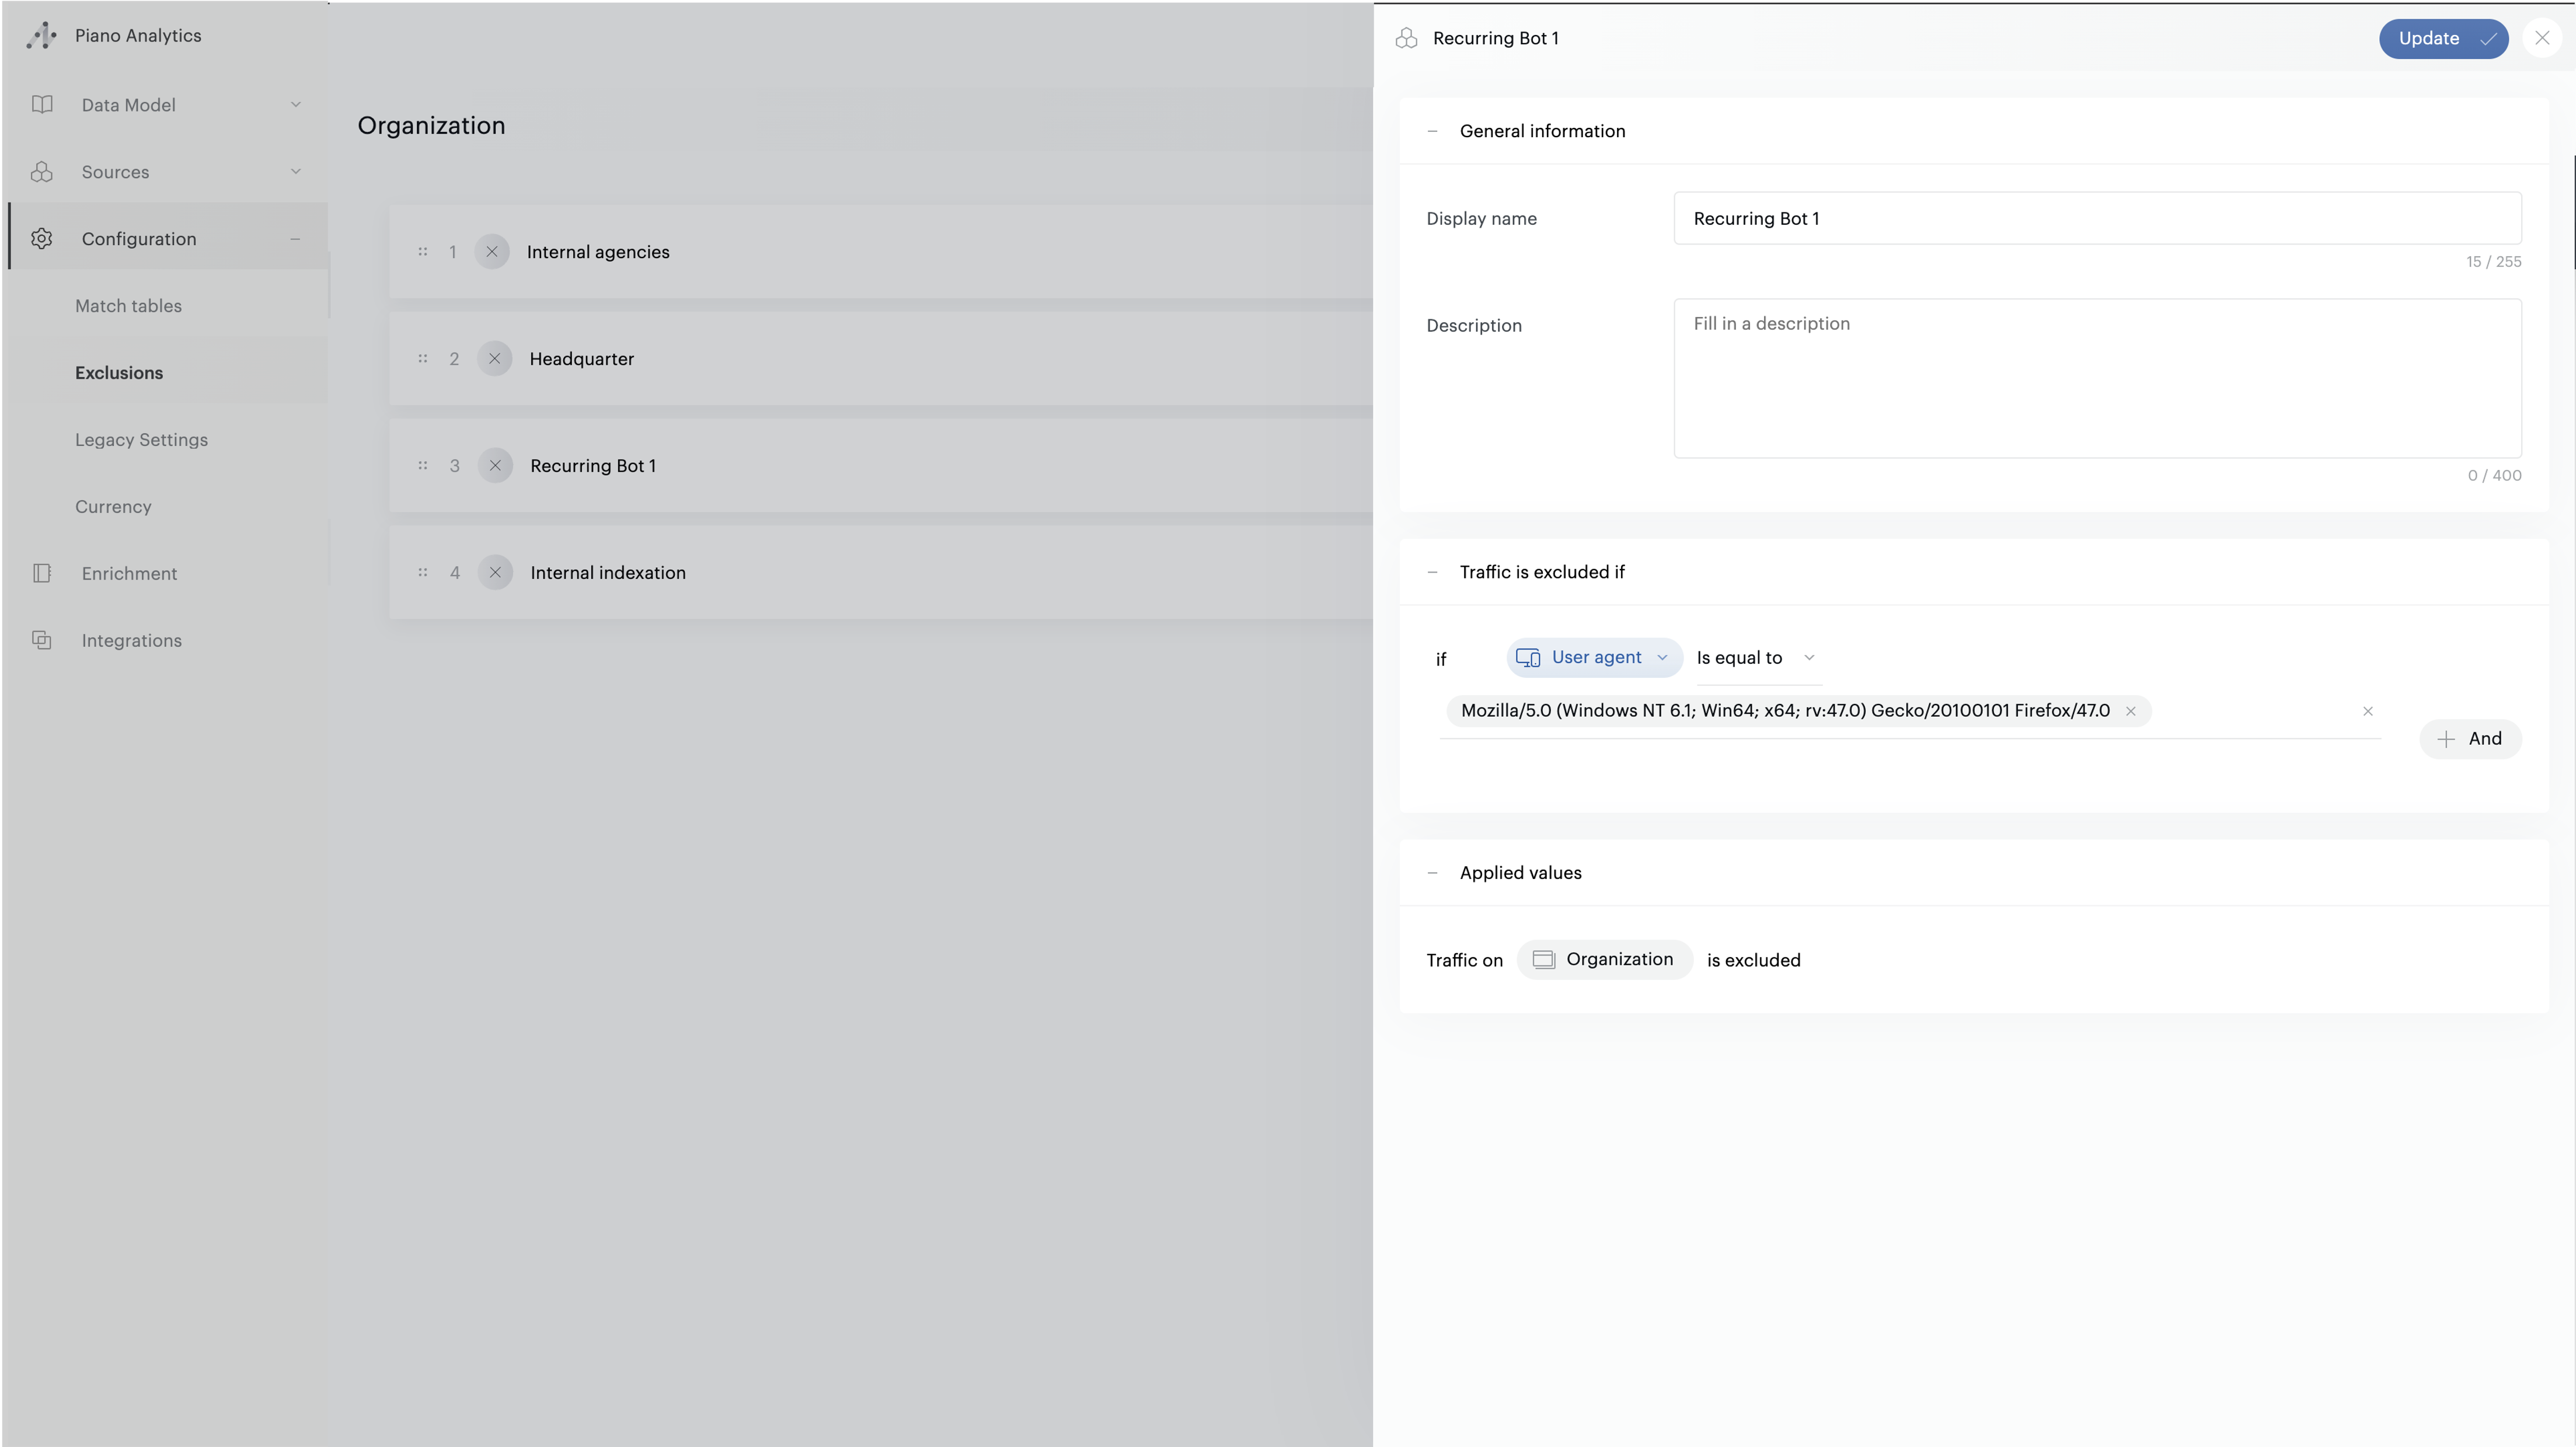Viewport: 2576px width, 1447px height.
Task: Click the Sources cluster icon
Action: (x=42, y=172)
